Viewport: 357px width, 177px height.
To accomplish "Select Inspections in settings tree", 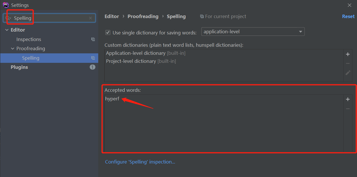I will point(29,39).
